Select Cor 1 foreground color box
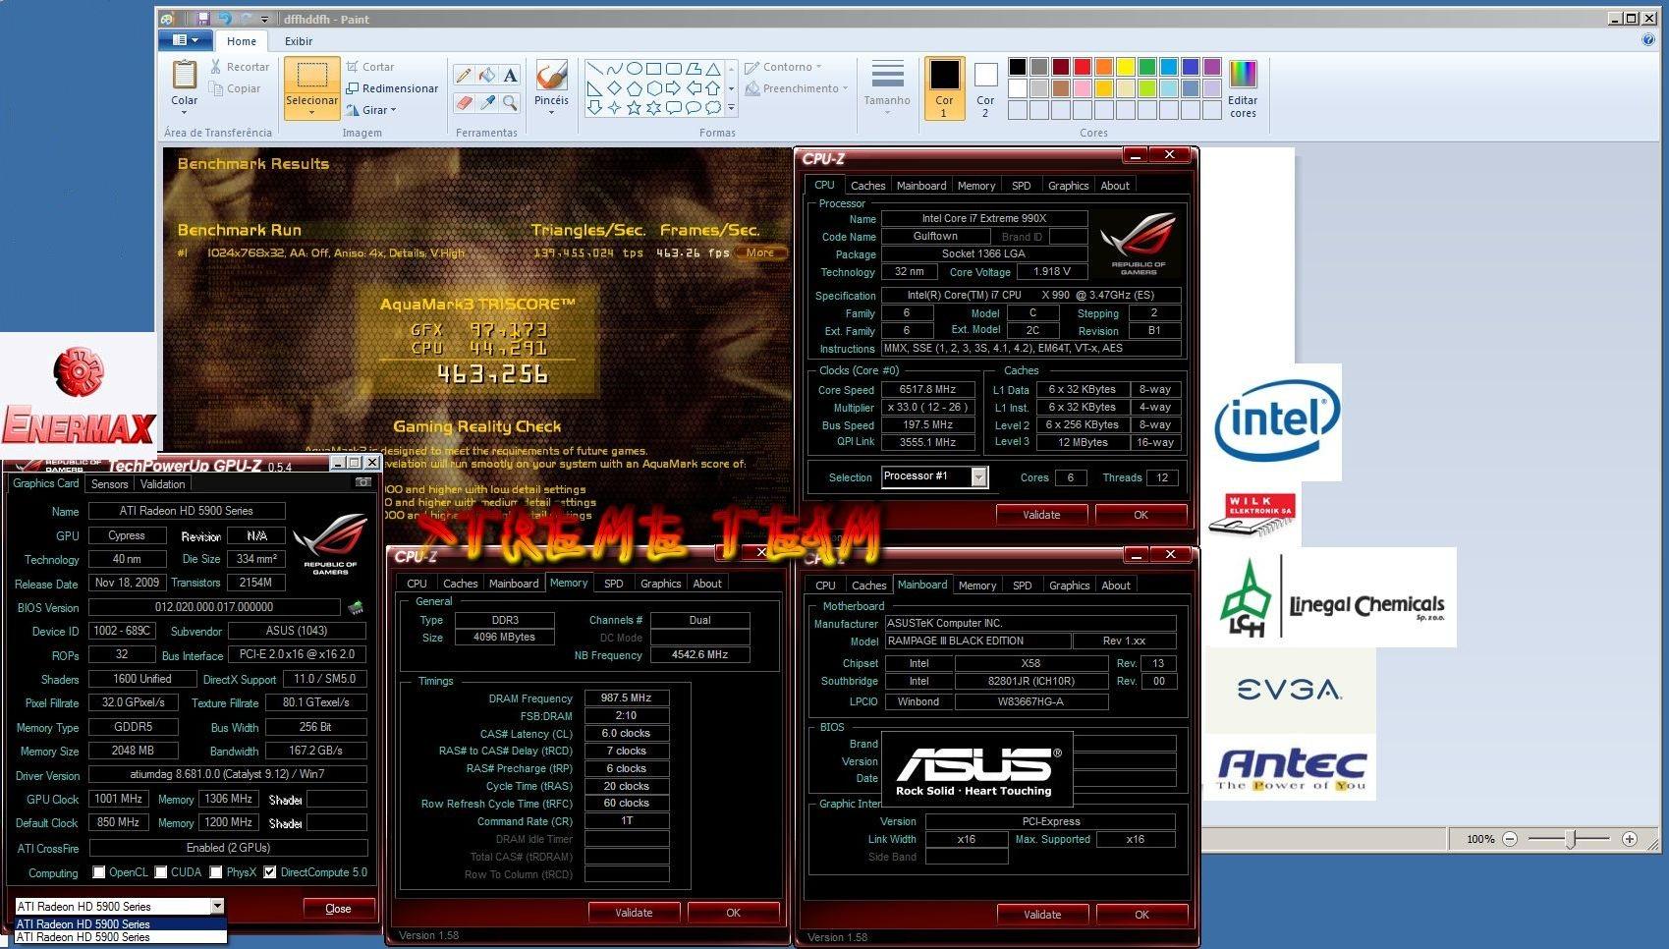Screen dimensions: 1669x949 click(944, 88)
